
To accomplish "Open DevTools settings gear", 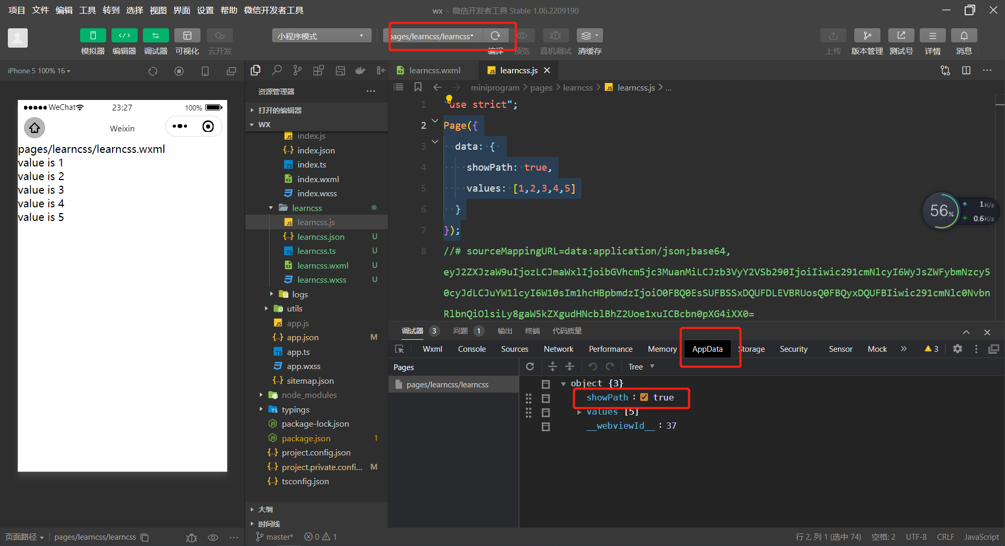I will [x=957, y=349].
